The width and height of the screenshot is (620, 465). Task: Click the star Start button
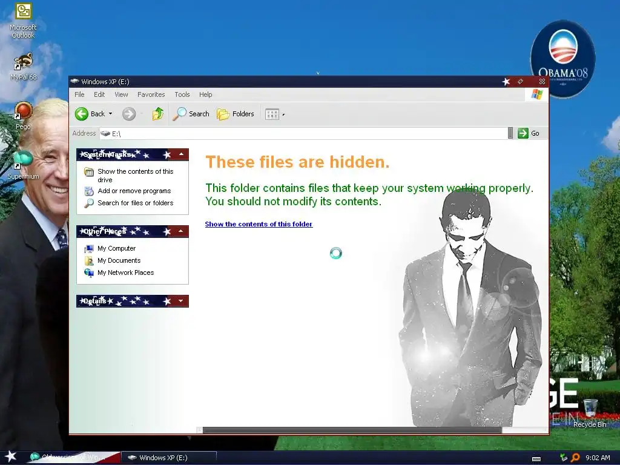[x=11, y=457]
